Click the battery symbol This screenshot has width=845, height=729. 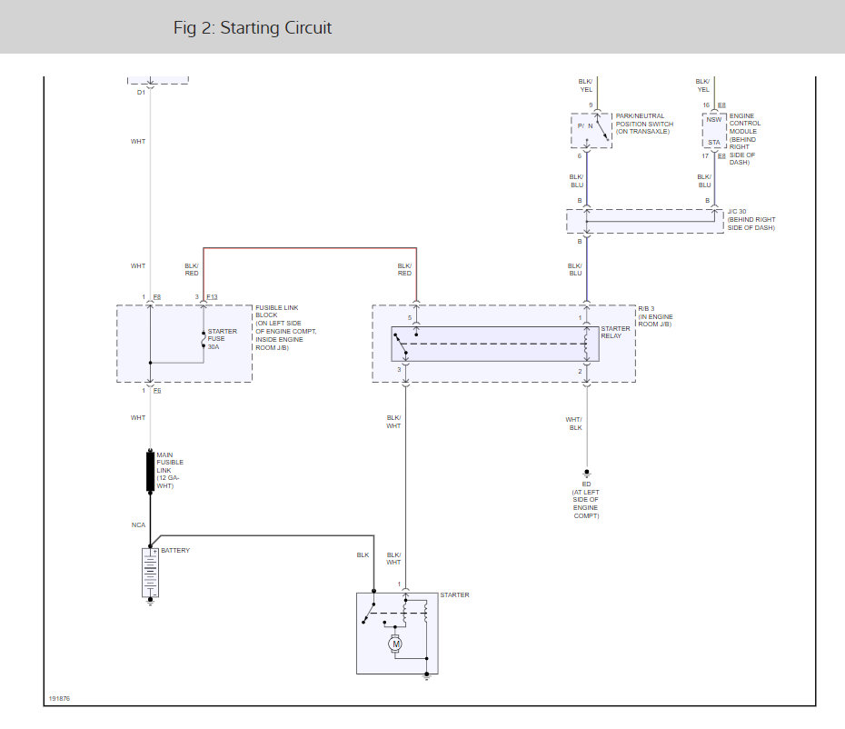point(150,571)
